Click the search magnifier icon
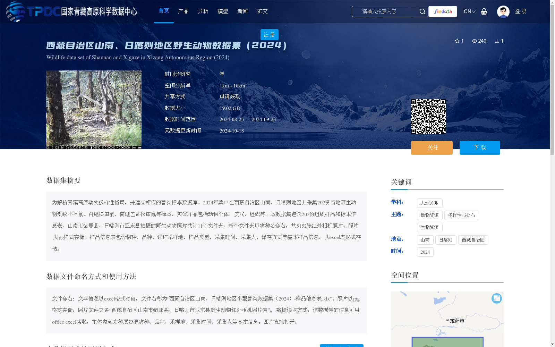 [x=422, y=11]
